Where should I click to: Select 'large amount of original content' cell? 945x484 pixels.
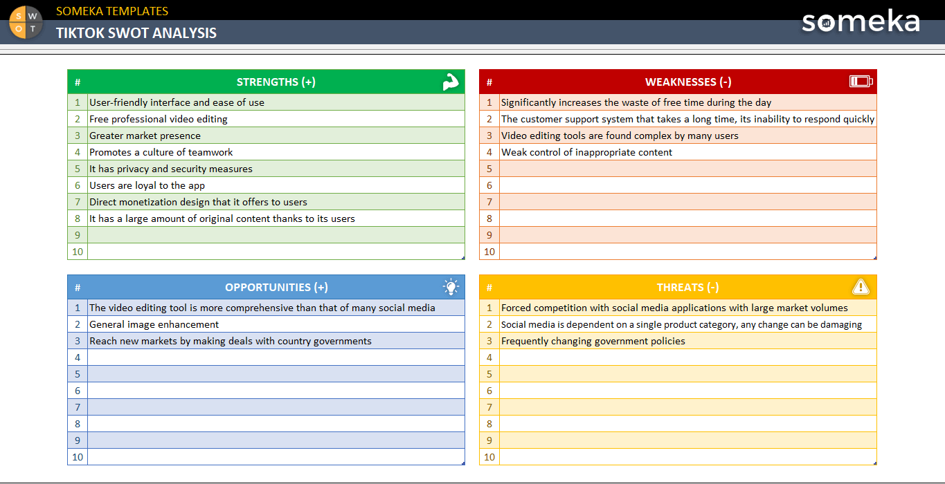tap(276, 218)
